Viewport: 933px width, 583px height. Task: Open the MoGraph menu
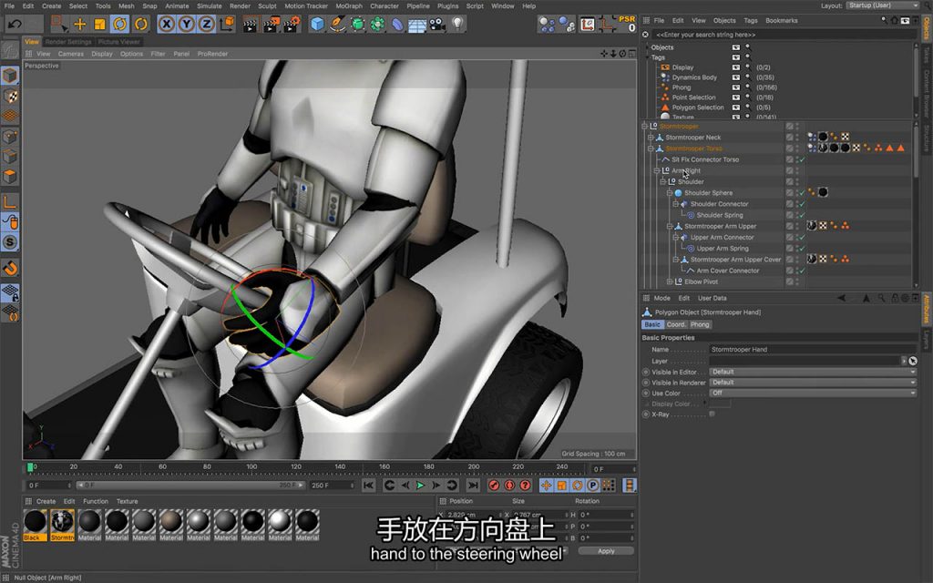[x=349, y=6]
